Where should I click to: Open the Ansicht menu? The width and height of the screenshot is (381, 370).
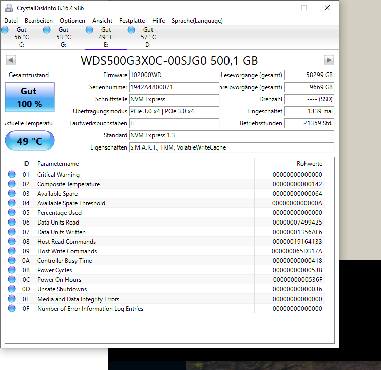102,21
